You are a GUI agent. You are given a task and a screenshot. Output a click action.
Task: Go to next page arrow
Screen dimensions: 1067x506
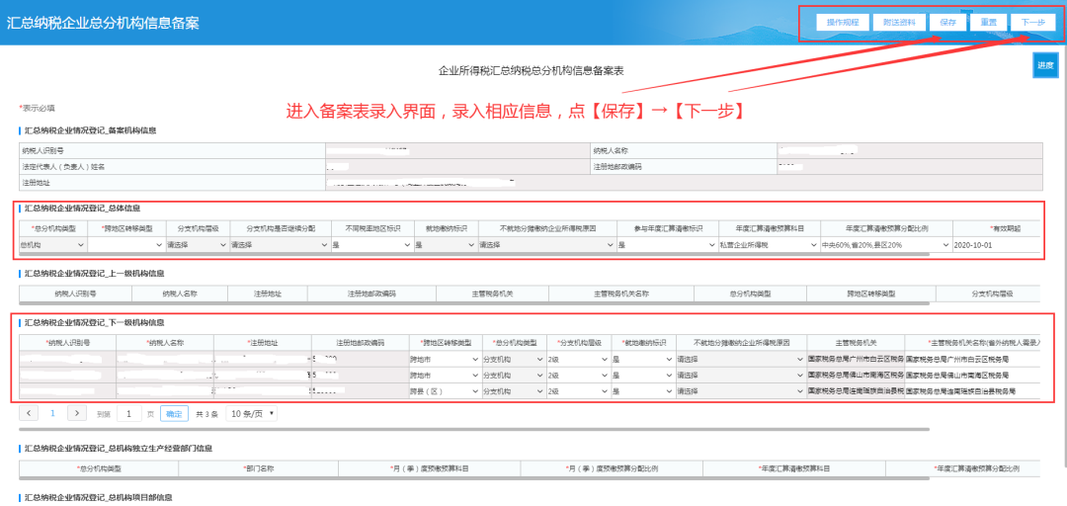pyautogui.click(x=78, y=413)
